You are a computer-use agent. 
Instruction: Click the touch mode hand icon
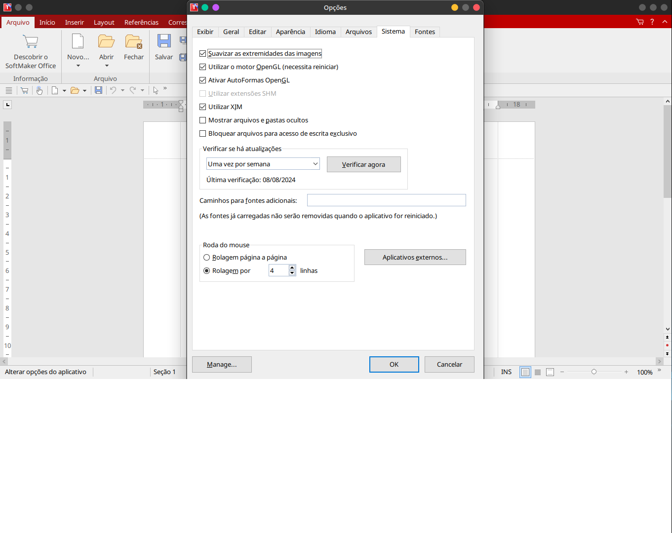click(x=40, y=90)
